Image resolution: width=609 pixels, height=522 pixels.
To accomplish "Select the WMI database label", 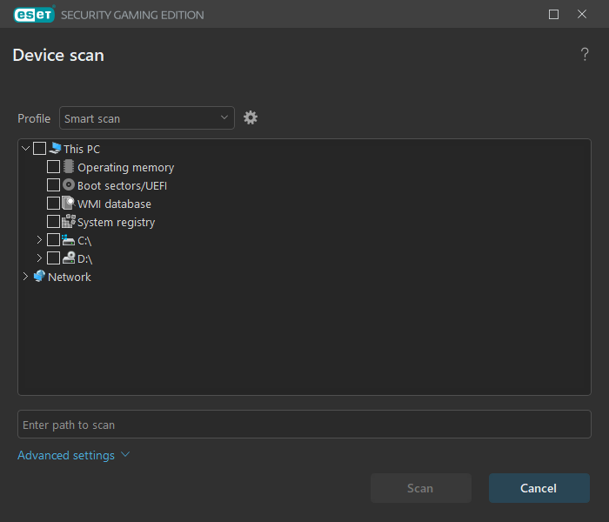I will [x=114, y=204].
